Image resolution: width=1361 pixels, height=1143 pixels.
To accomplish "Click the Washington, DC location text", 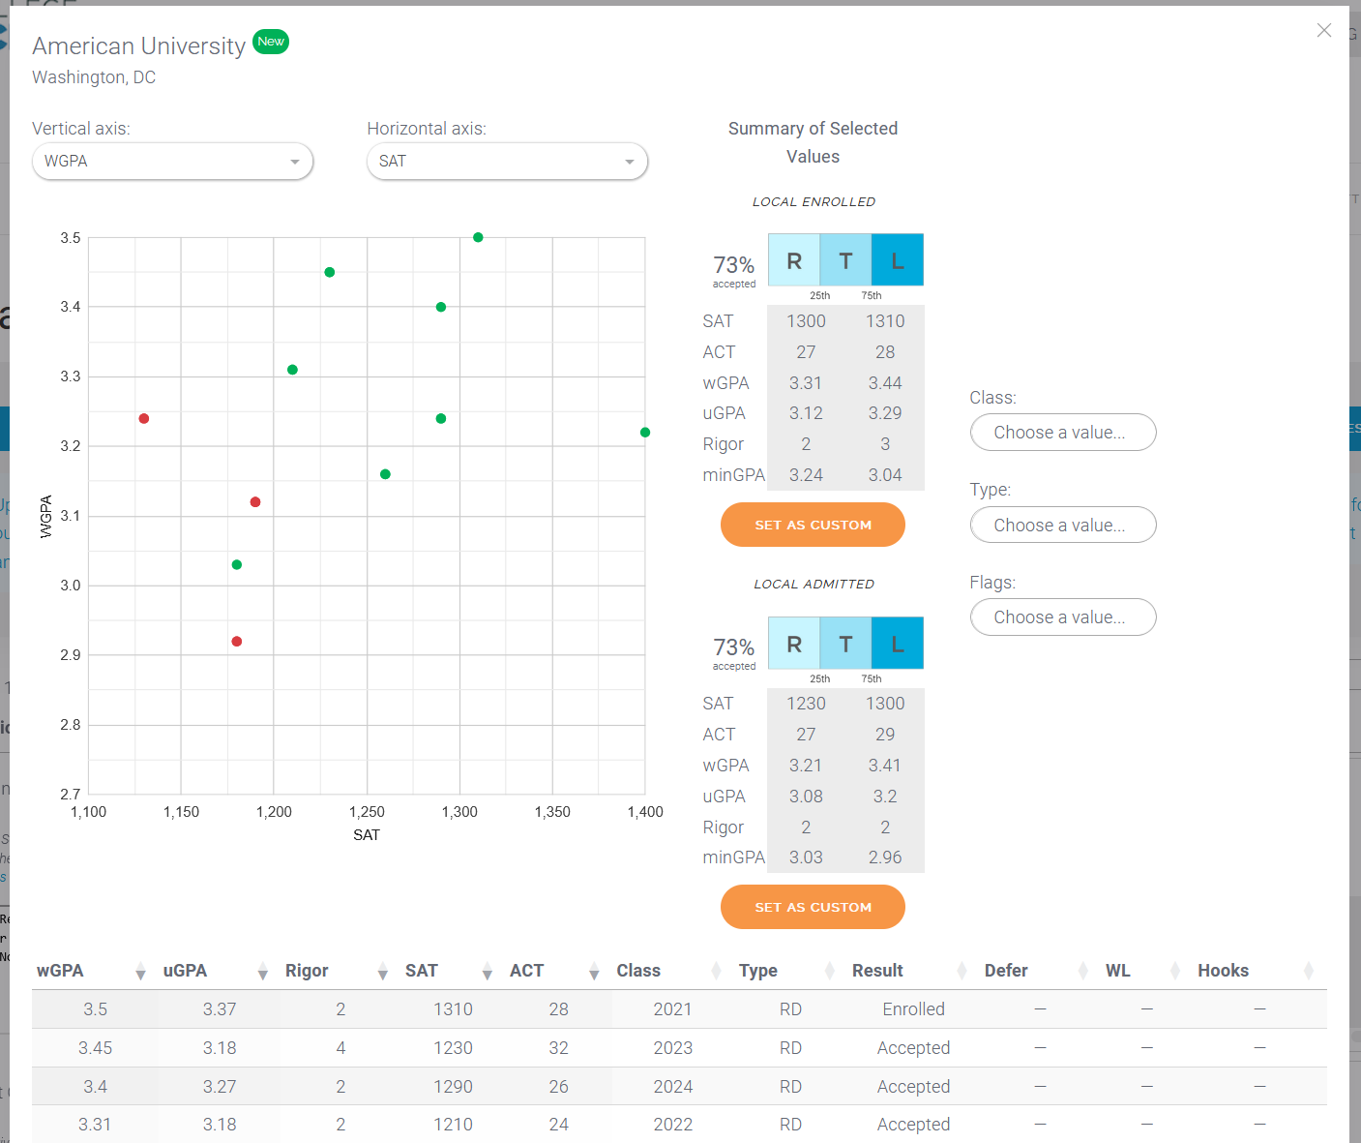I will tap(94, 77).
